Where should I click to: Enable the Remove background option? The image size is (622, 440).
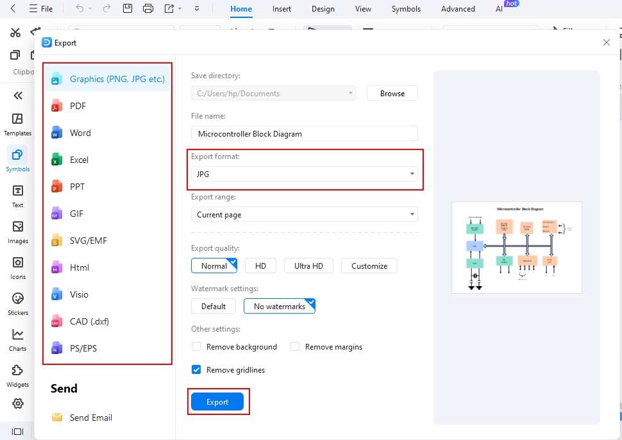196,346
